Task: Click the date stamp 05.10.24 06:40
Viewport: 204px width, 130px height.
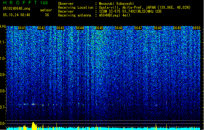Action: pyautogui.click(x=17, y=15)
